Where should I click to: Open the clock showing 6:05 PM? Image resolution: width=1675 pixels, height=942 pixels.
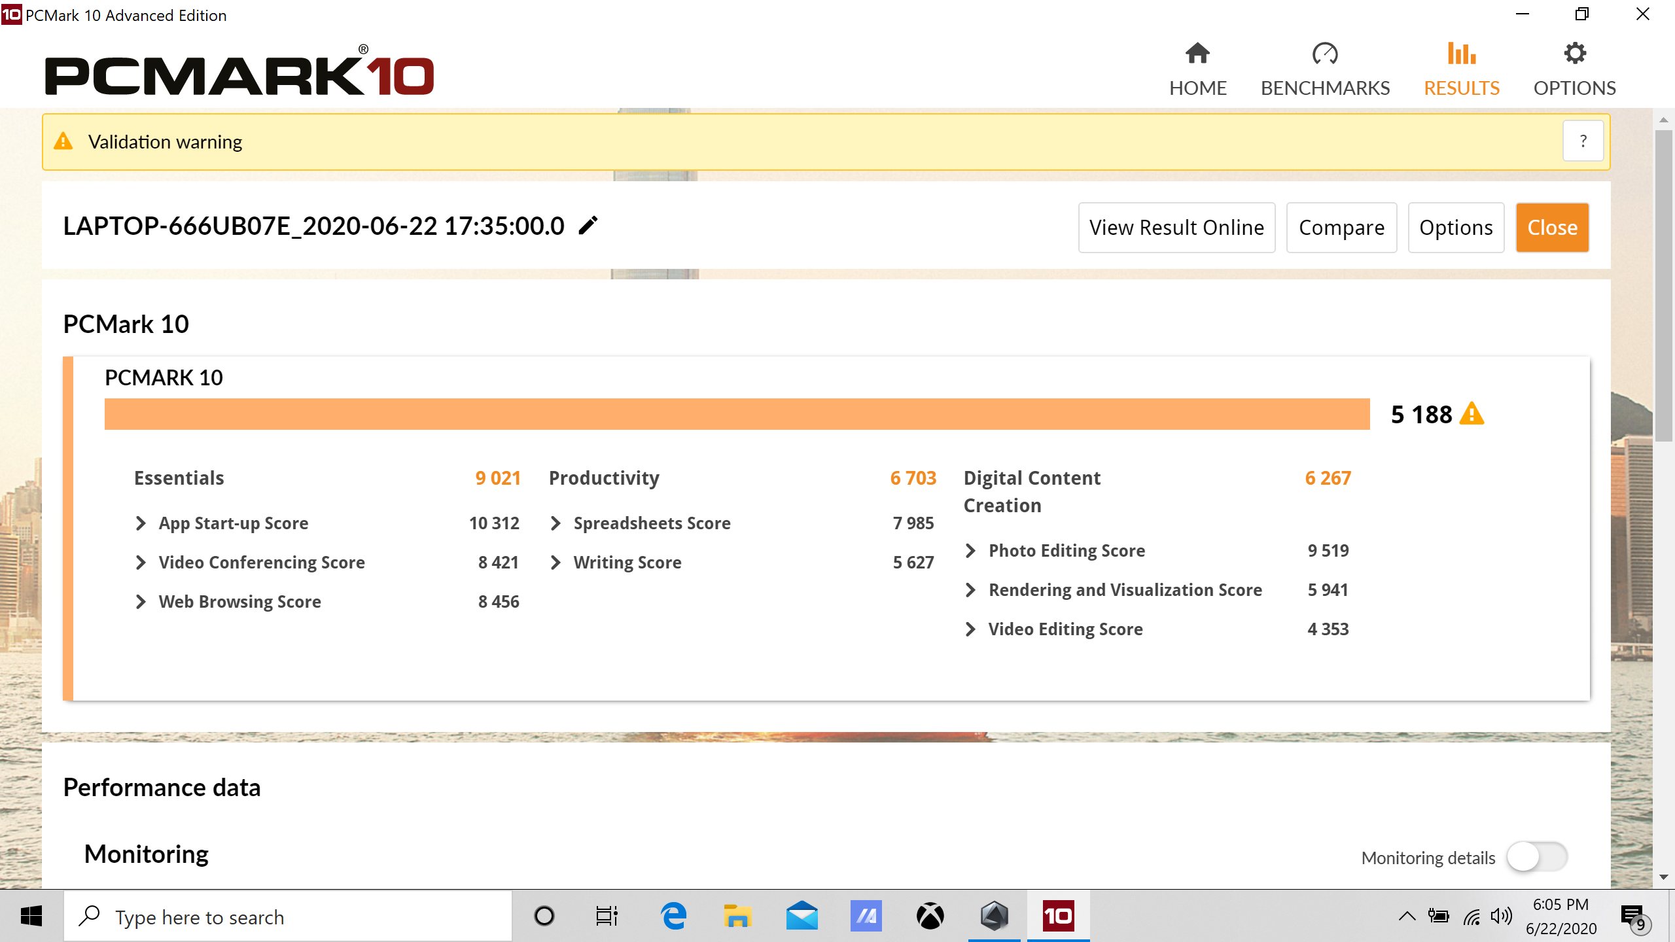point(1560,916)
